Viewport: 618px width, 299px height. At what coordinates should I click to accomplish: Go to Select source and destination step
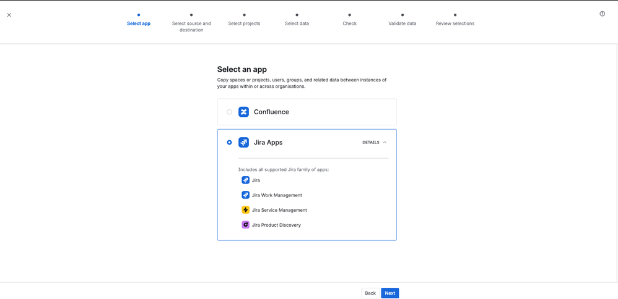(191, 27)
